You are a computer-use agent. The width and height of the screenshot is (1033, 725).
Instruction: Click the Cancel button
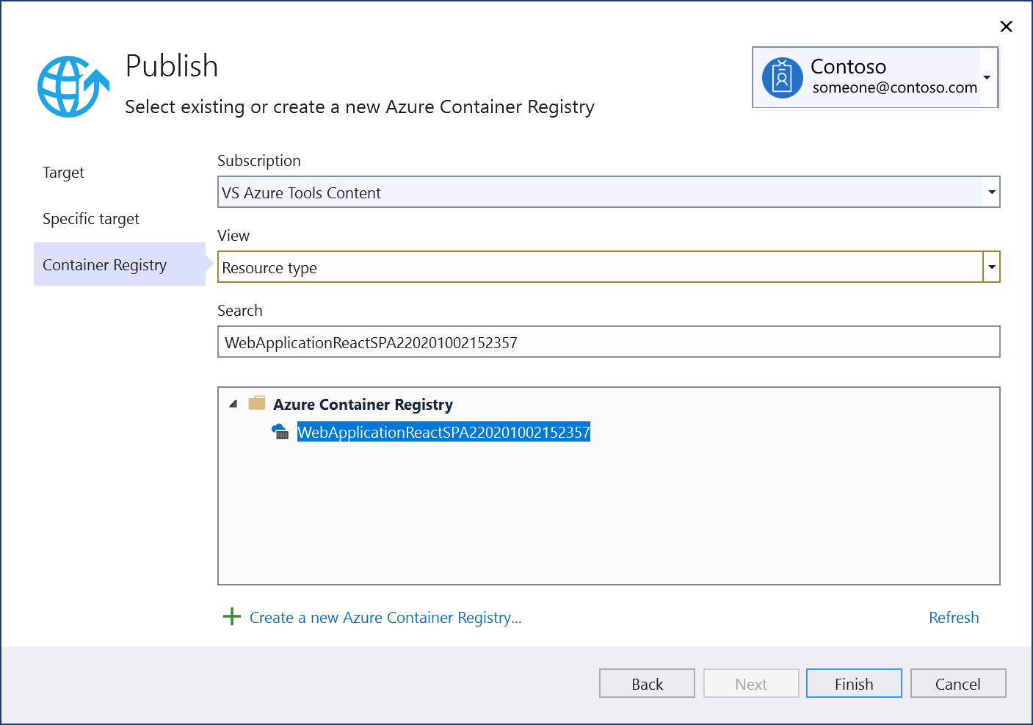click(x=957, y=683)
